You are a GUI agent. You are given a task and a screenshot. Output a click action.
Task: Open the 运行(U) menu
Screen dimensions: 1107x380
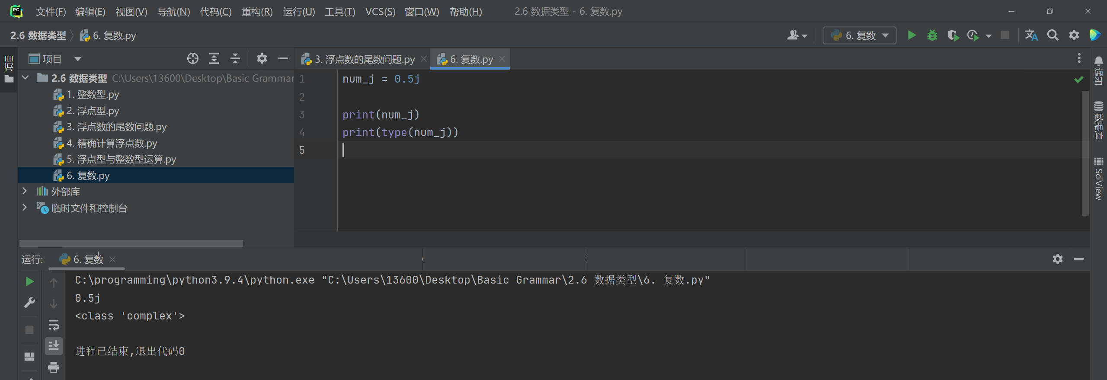(x=299, y=12)
